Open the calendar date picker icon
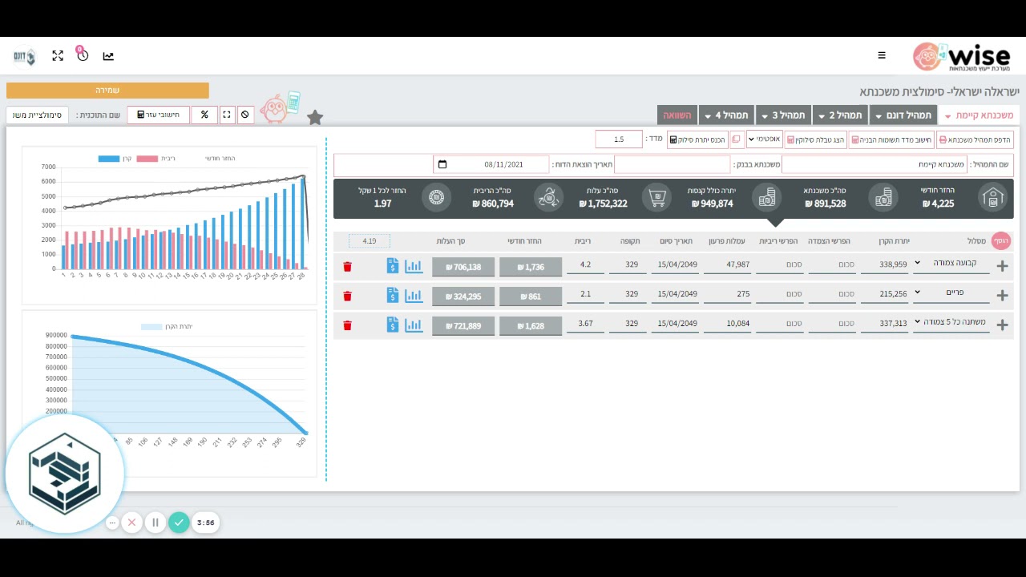1026x577 pixels. click(442, 164)
